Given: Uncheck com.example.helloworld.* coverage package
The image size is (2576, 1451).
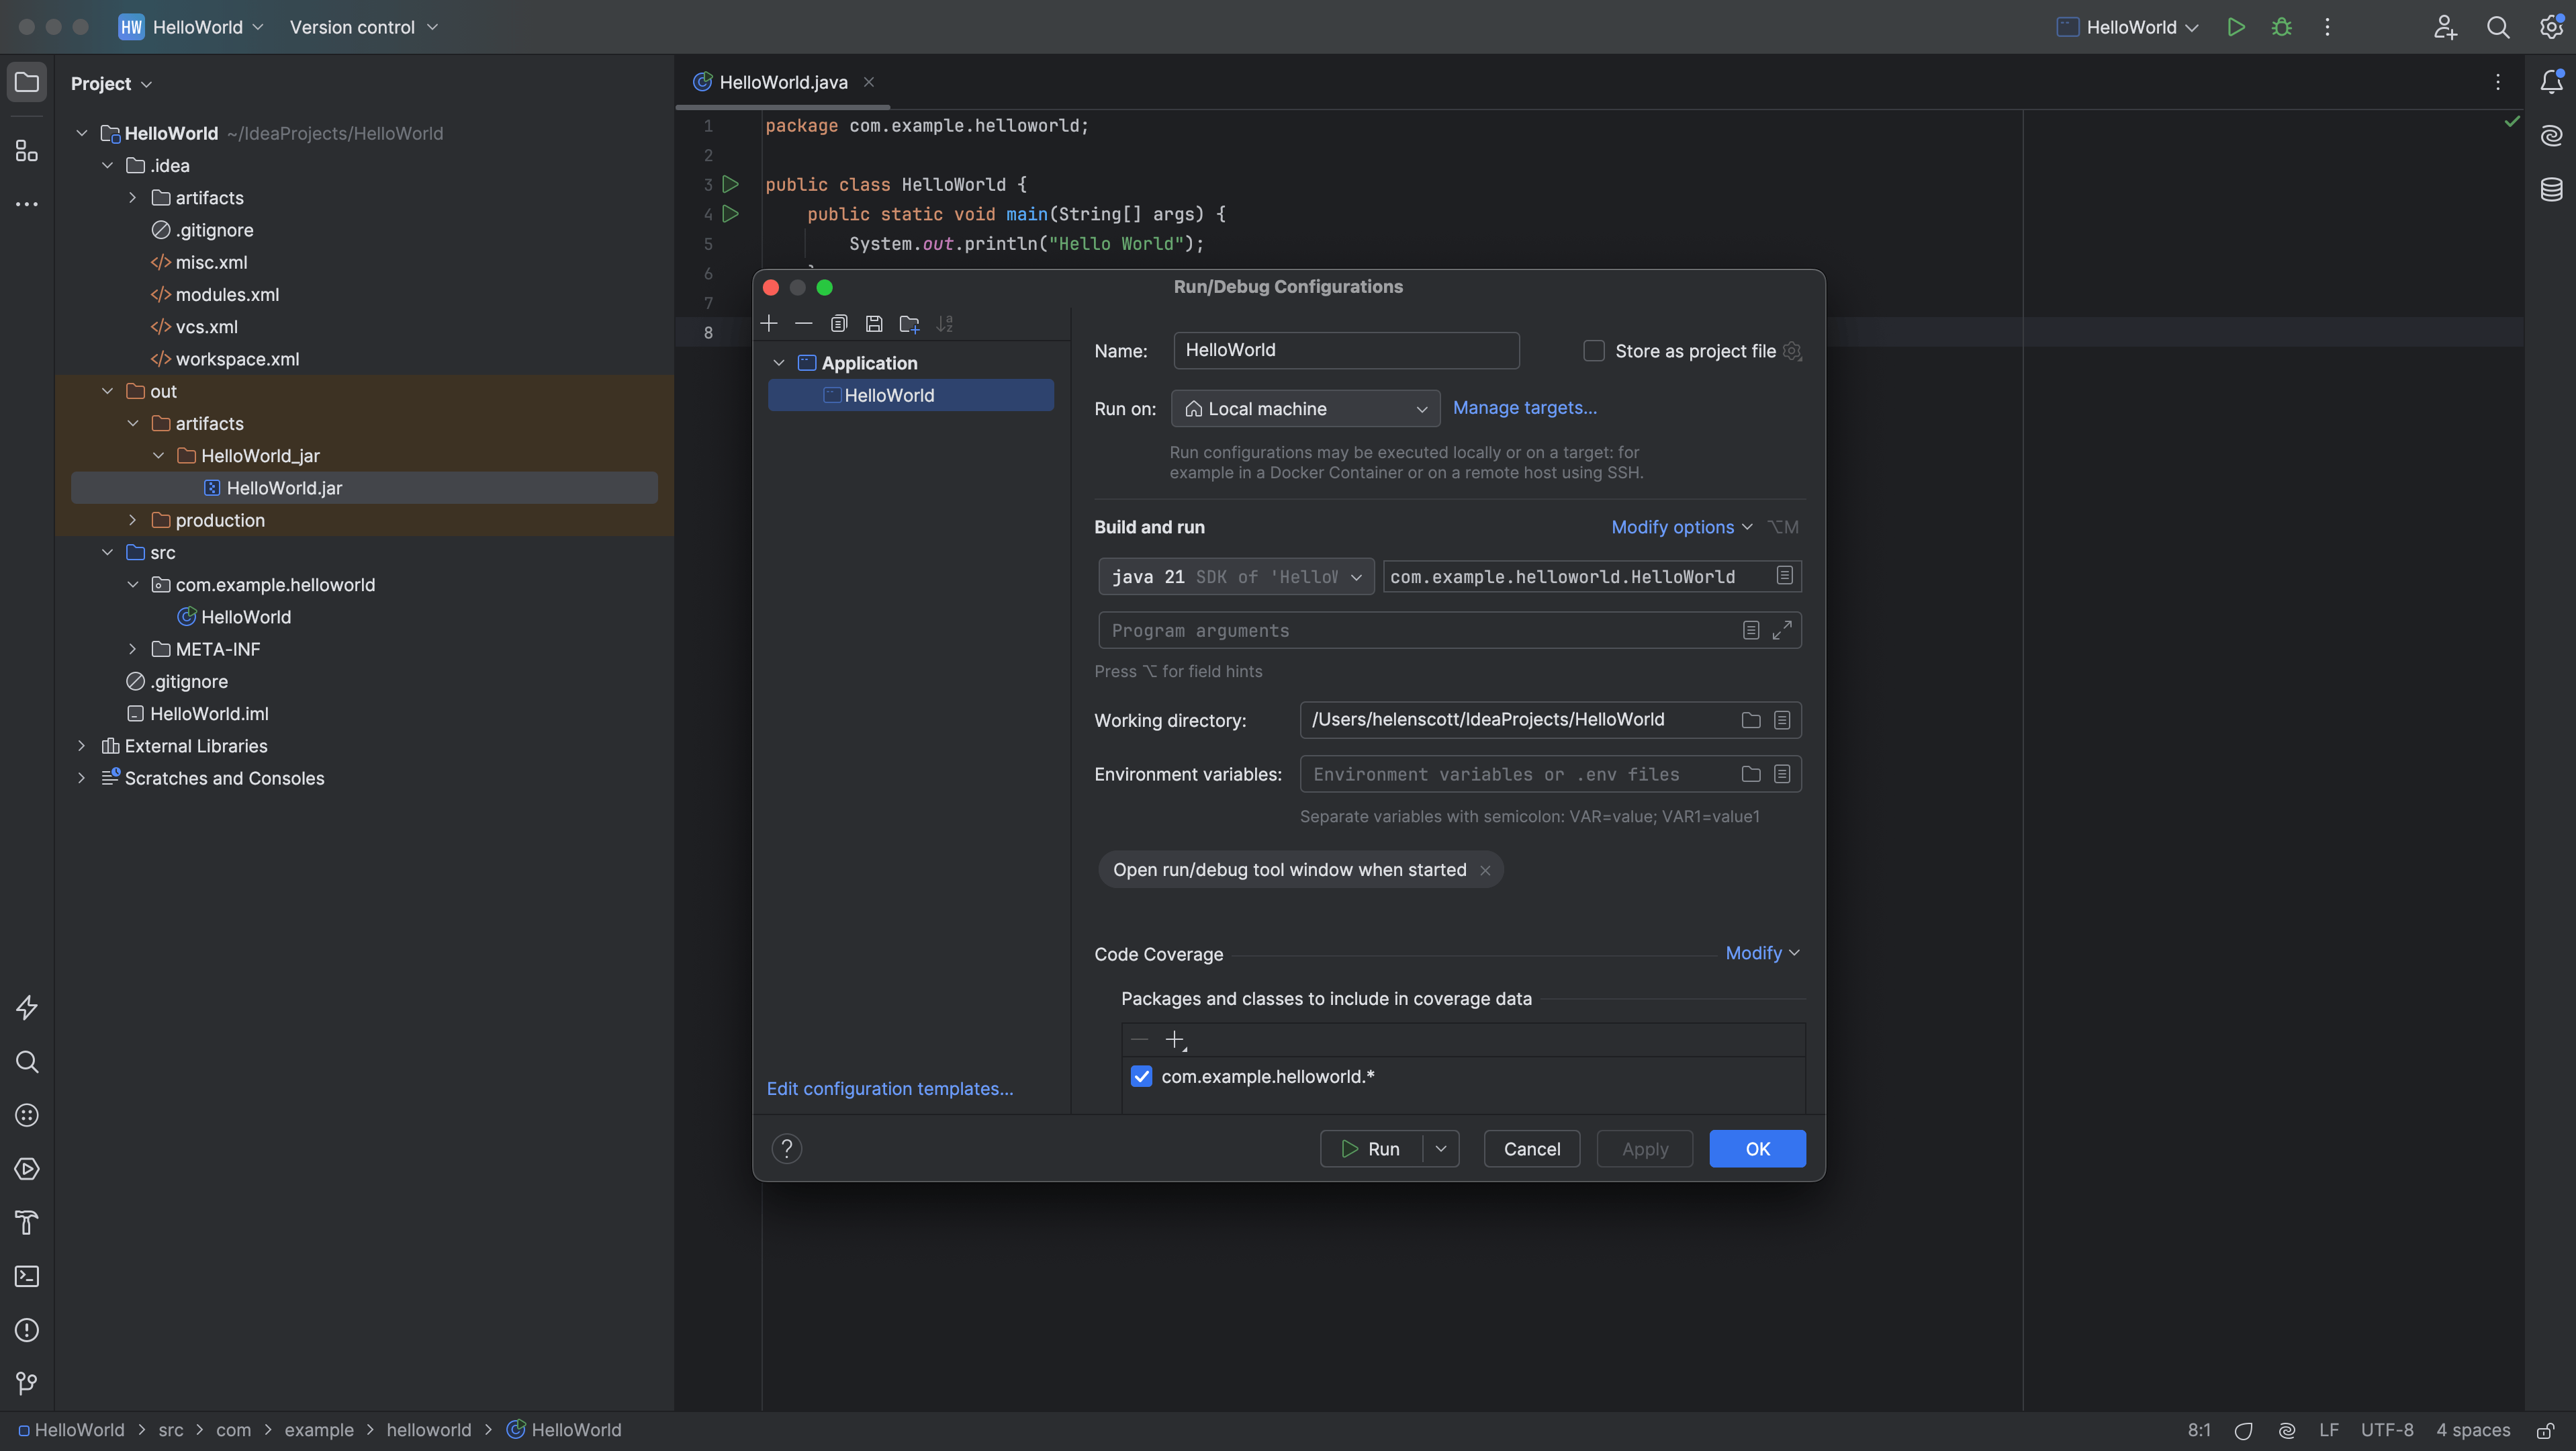Looking at the screenshot, I should tap(1141, 1076).
